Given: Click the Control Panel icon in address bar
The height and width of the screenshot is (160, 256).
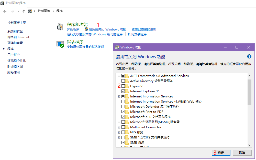Looking at the screenshot, I should coord(30,11).
